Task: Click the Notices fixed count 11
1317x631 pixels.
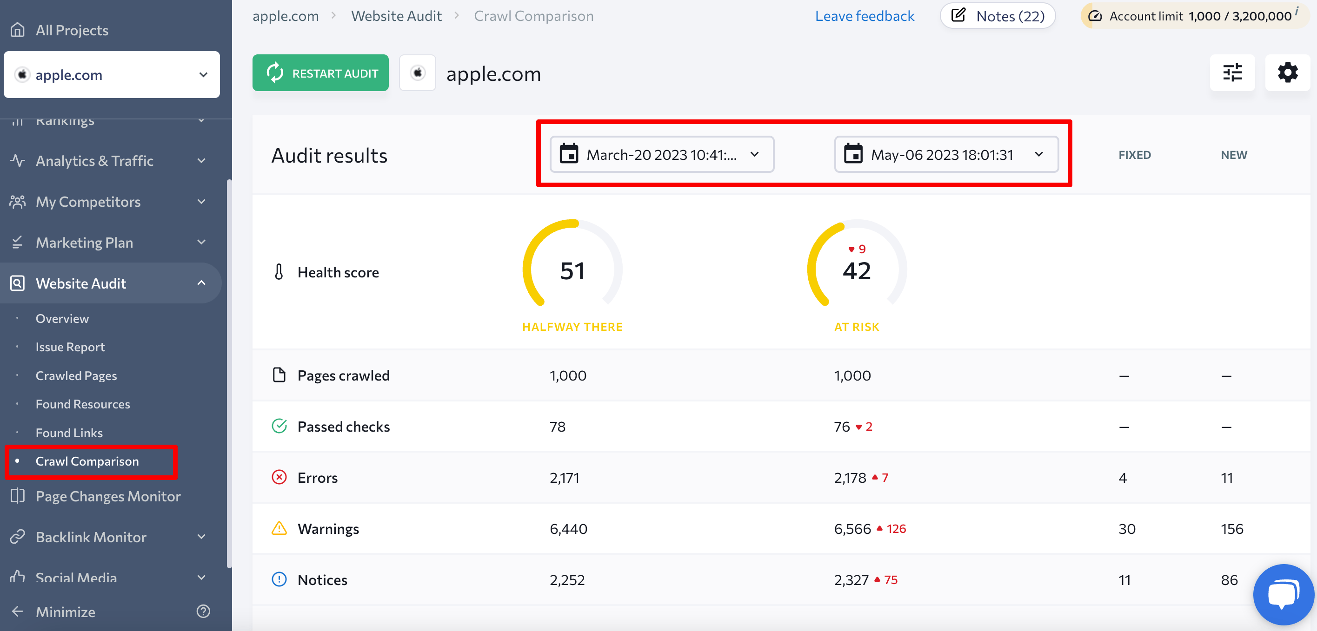Action: pos(1124,579)
